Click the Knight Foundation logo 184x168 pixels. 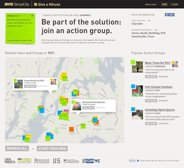click(x=71, y=161)
